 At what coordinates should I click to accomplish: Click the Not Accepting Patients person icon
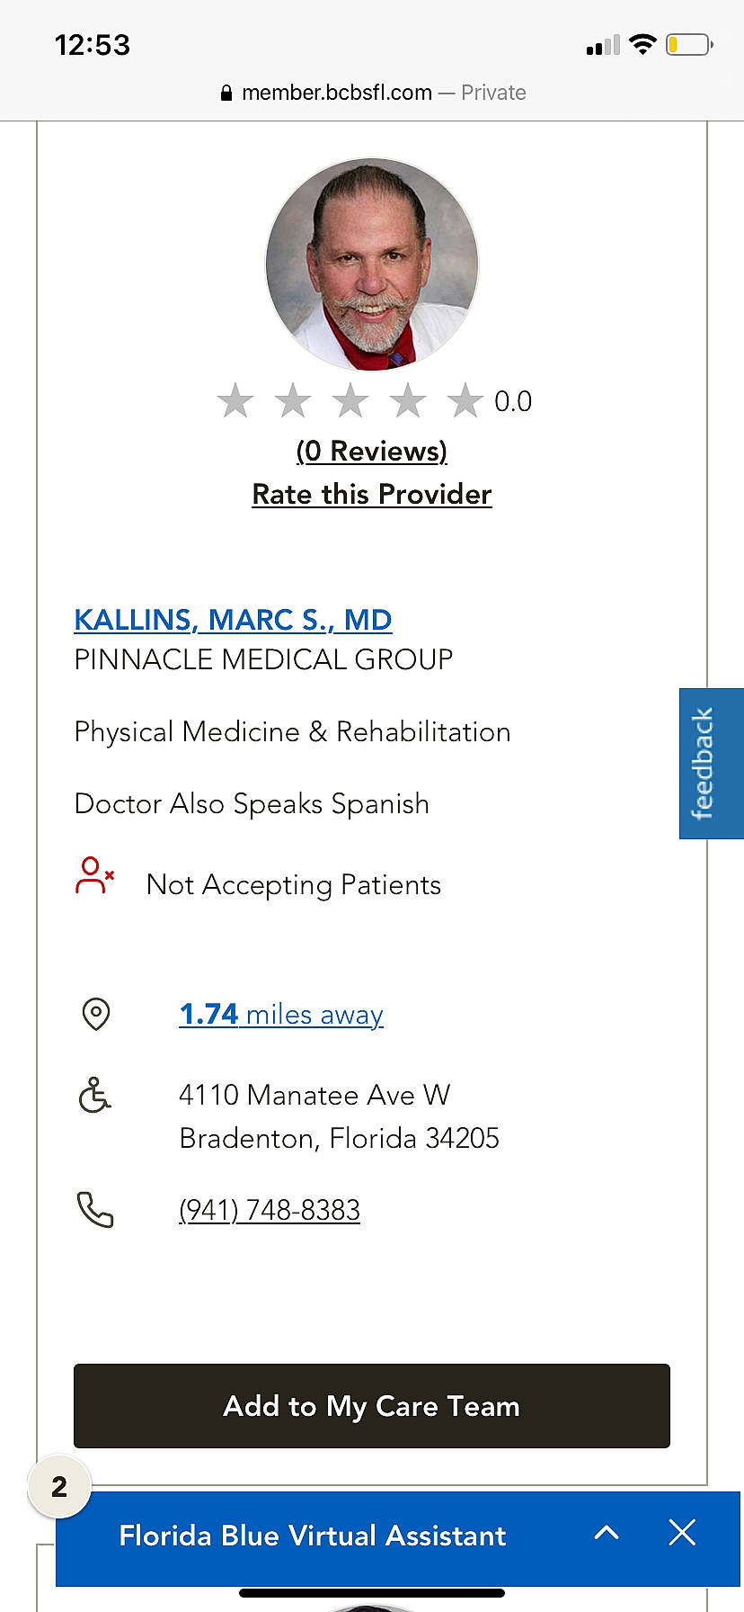pyautogui.click(x=94, y=876)
